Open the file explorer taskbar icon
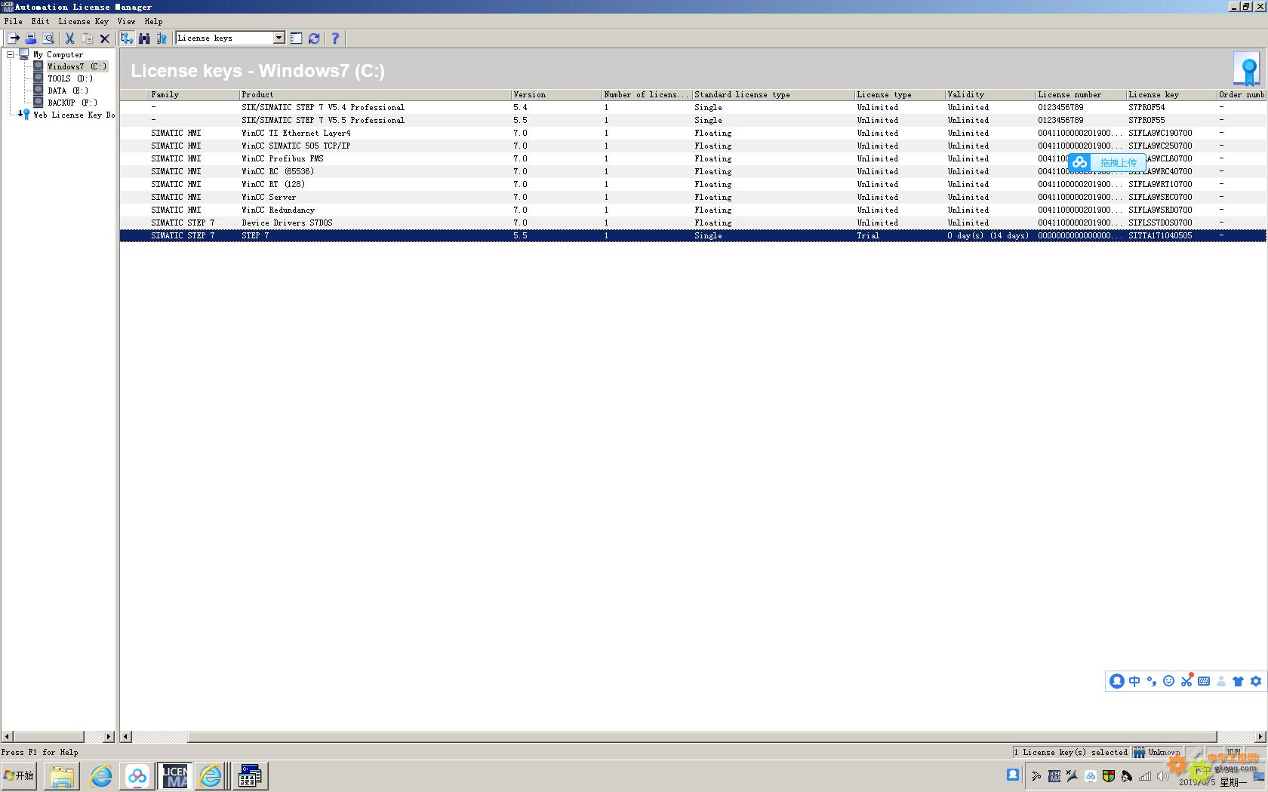The width and height of the screenshot is (1268, 792). pos(62,776)
